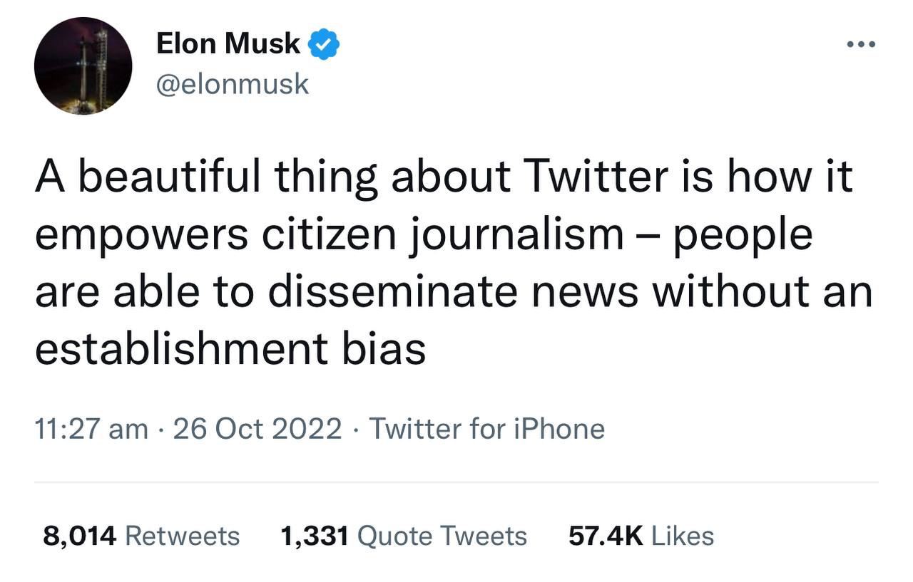Show the Likes list label
The width and height of the screenshot is (913, 582).
click(683, 536)
